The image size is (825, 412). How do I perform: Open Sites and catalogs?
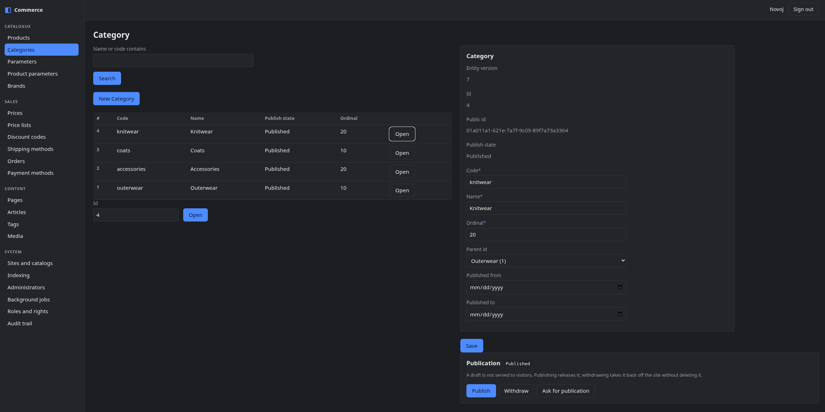tap(41, 263)
